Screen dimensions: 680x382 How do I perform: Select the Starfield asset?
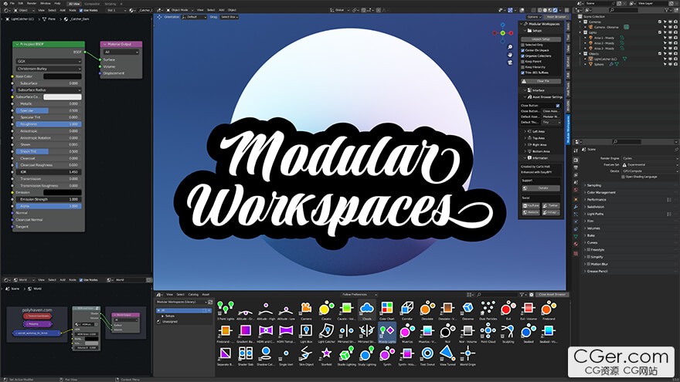326,356
